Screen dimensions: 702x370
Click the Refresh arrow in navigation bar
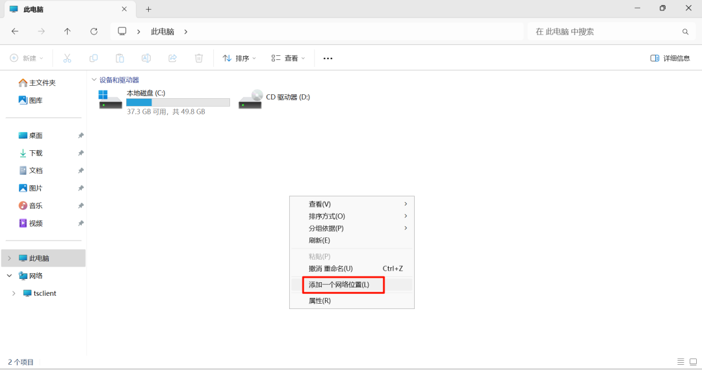coord(94,31)
